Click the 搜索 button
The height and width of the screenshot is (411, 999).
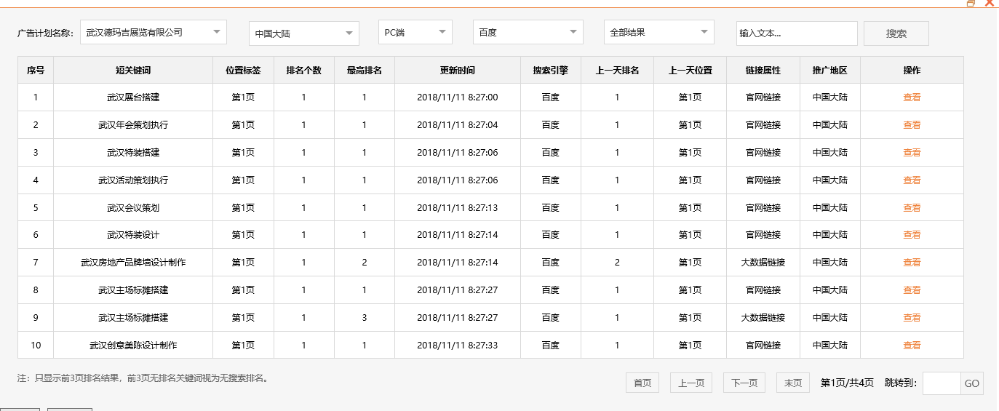[896, 33]
